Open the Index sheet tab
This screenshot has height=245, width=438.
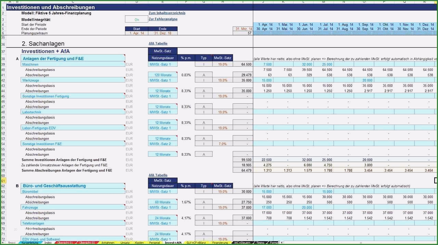pos(48,243)
